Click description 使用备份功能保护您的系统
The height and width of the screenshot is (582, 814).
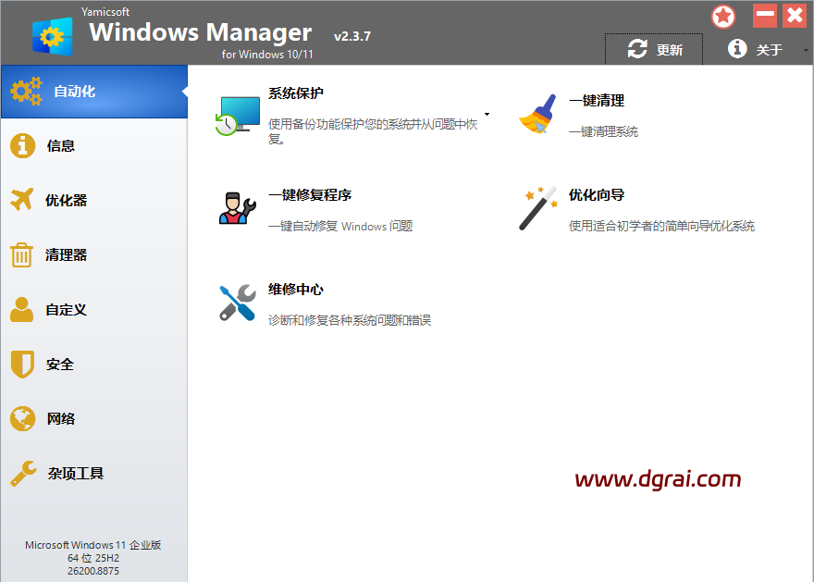373,131
